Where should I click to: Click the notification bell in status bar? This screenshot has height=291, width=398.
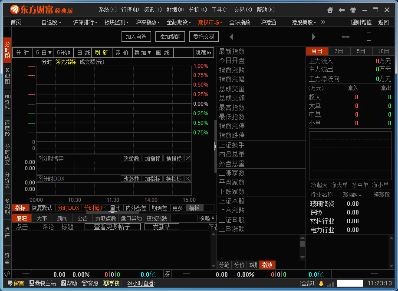(321, 284)
